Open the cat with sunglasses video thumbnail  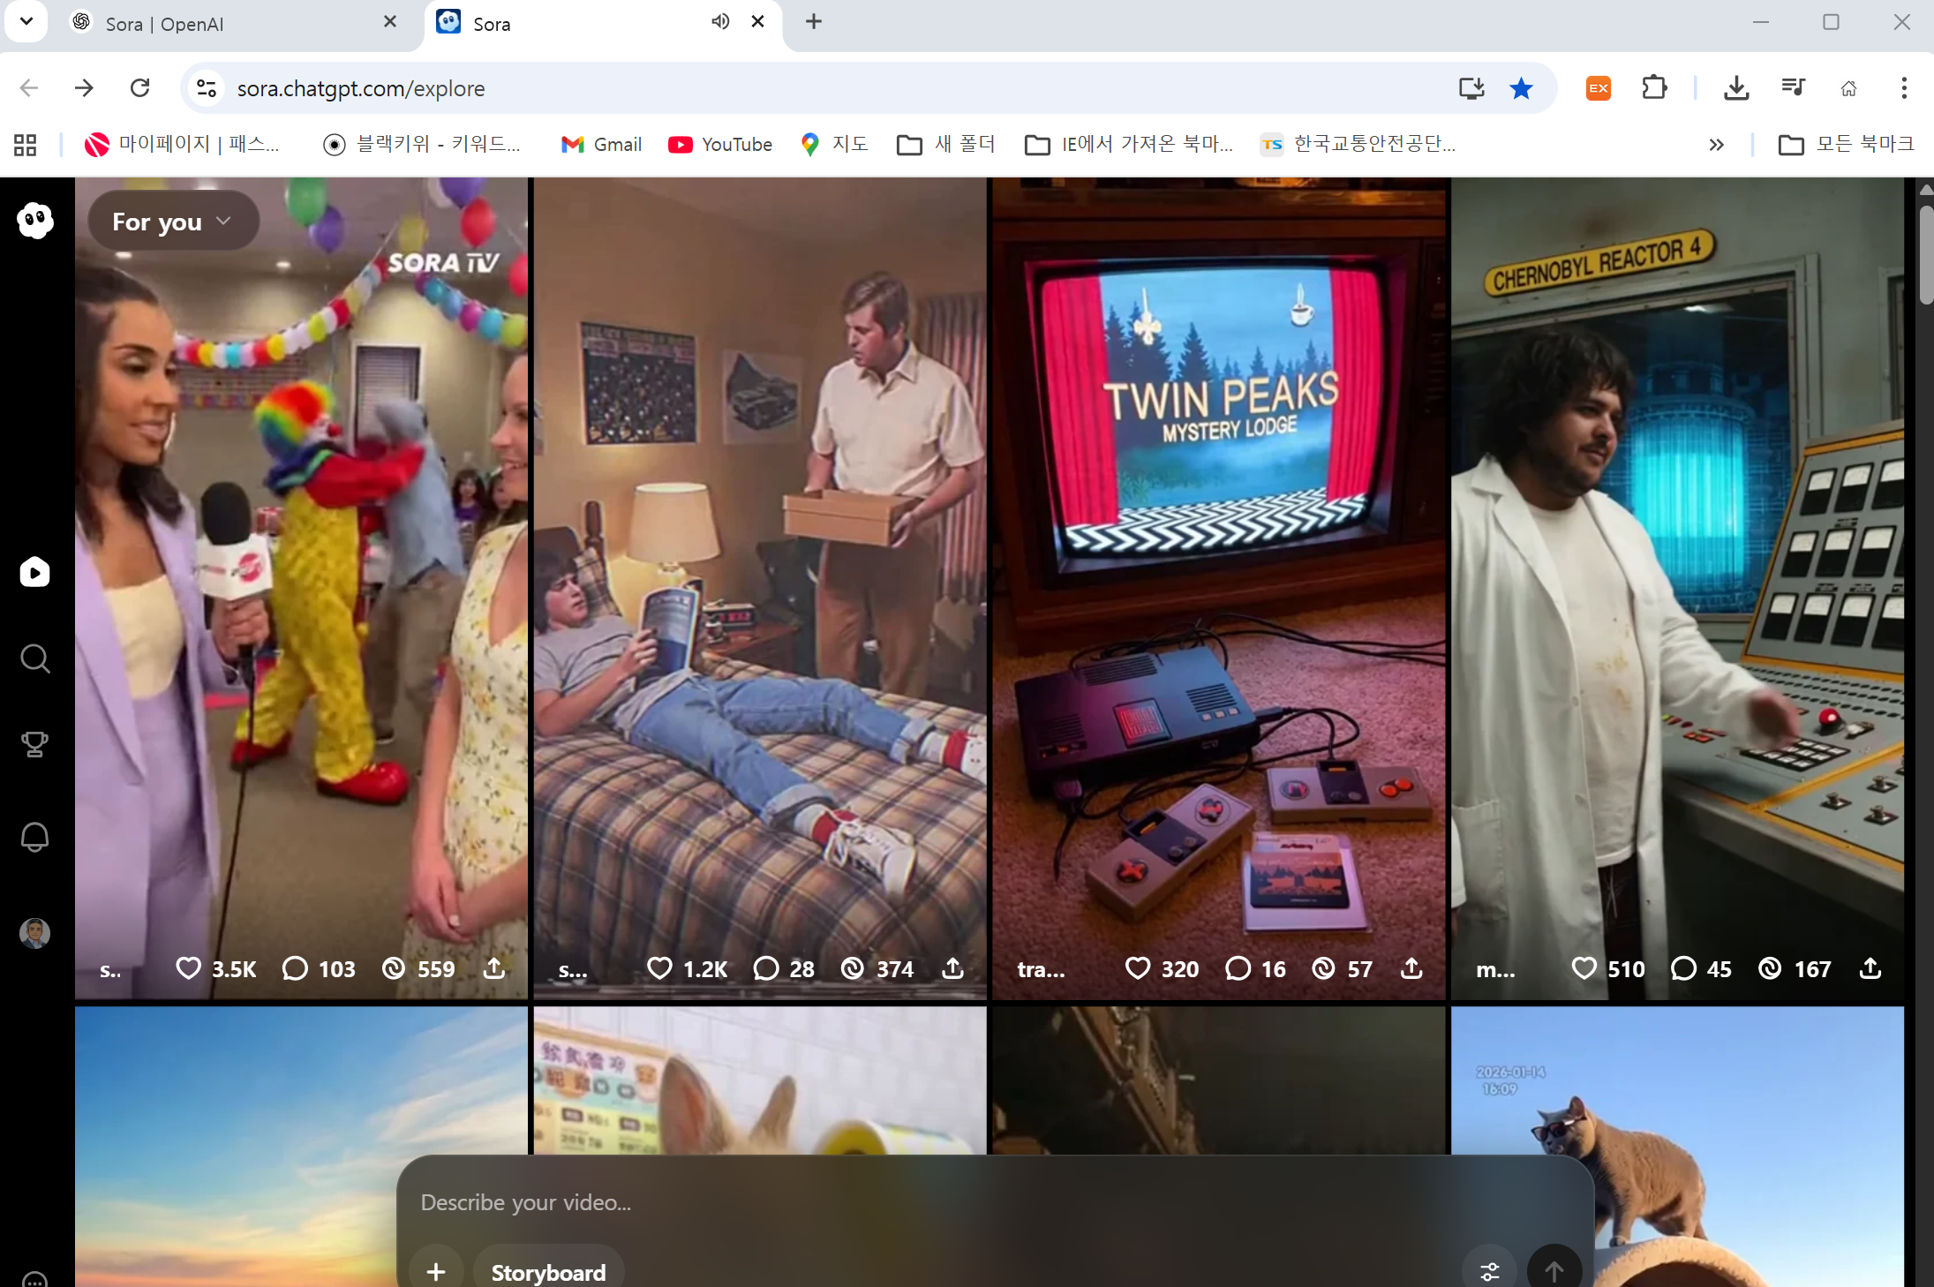coord(1677,1147)
